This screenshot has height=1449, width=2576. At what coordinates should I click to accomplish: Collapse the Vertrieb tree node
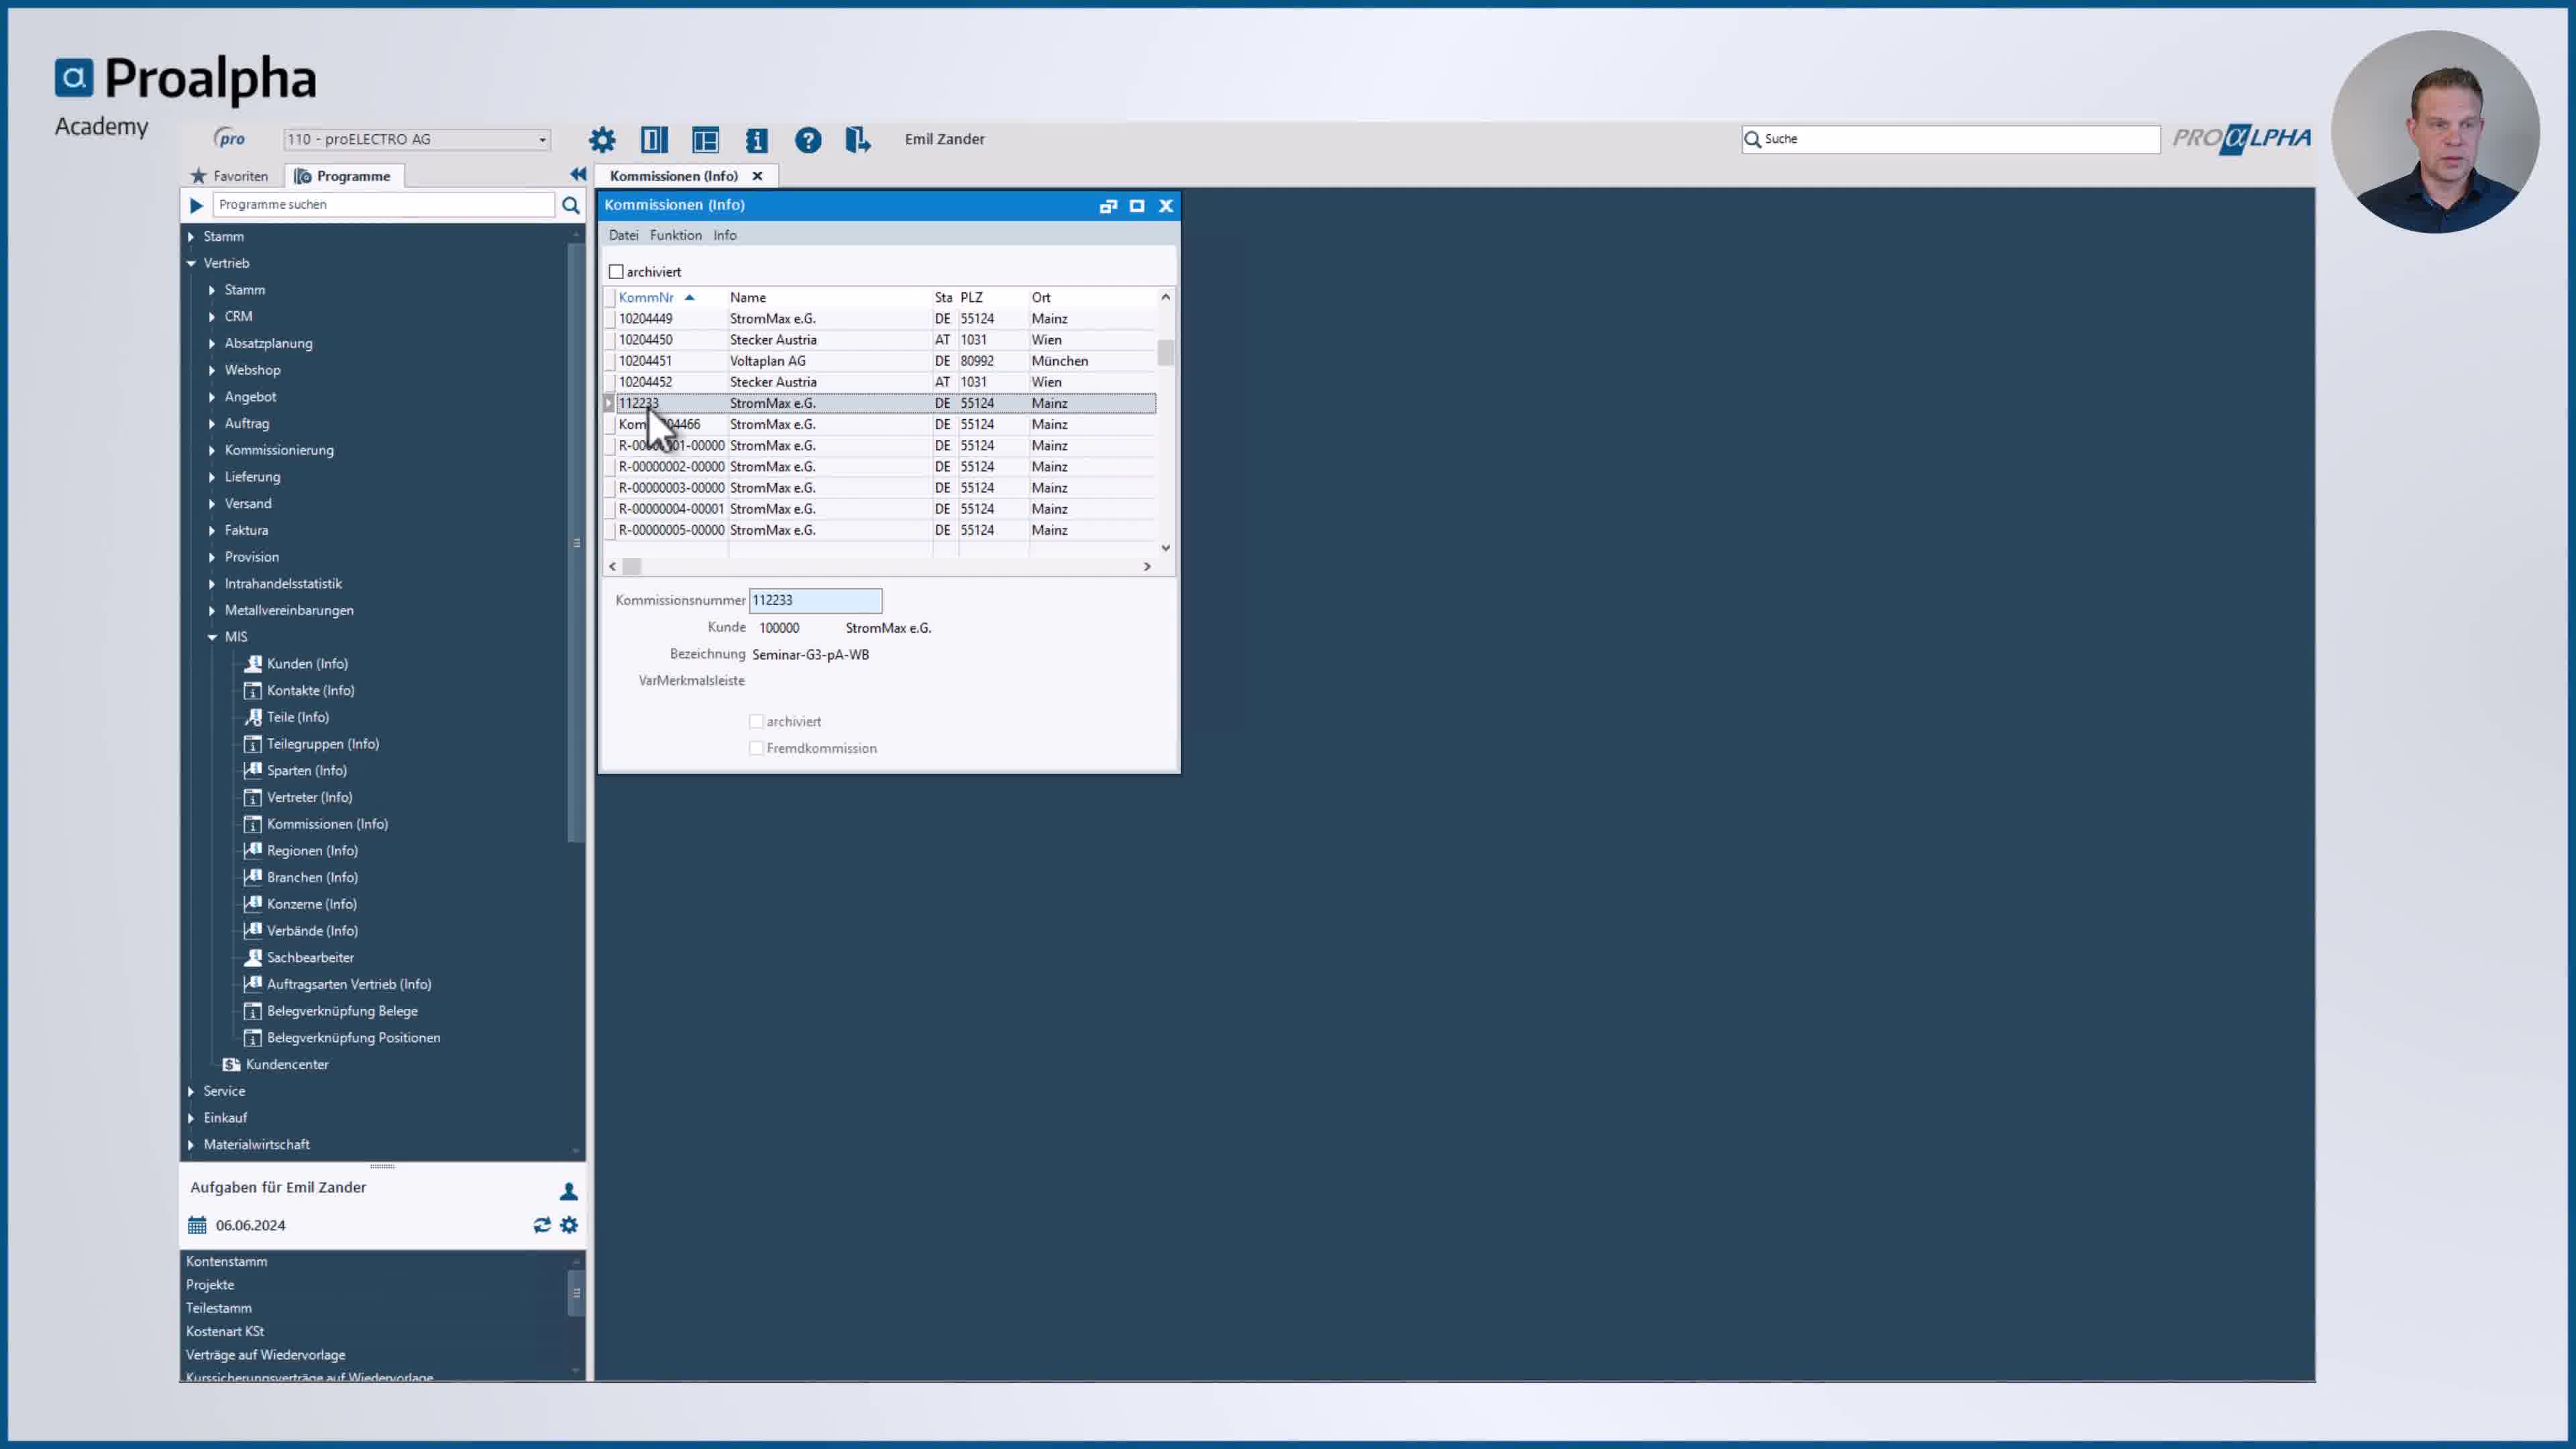pyautogui.click(x=191, y=264)
